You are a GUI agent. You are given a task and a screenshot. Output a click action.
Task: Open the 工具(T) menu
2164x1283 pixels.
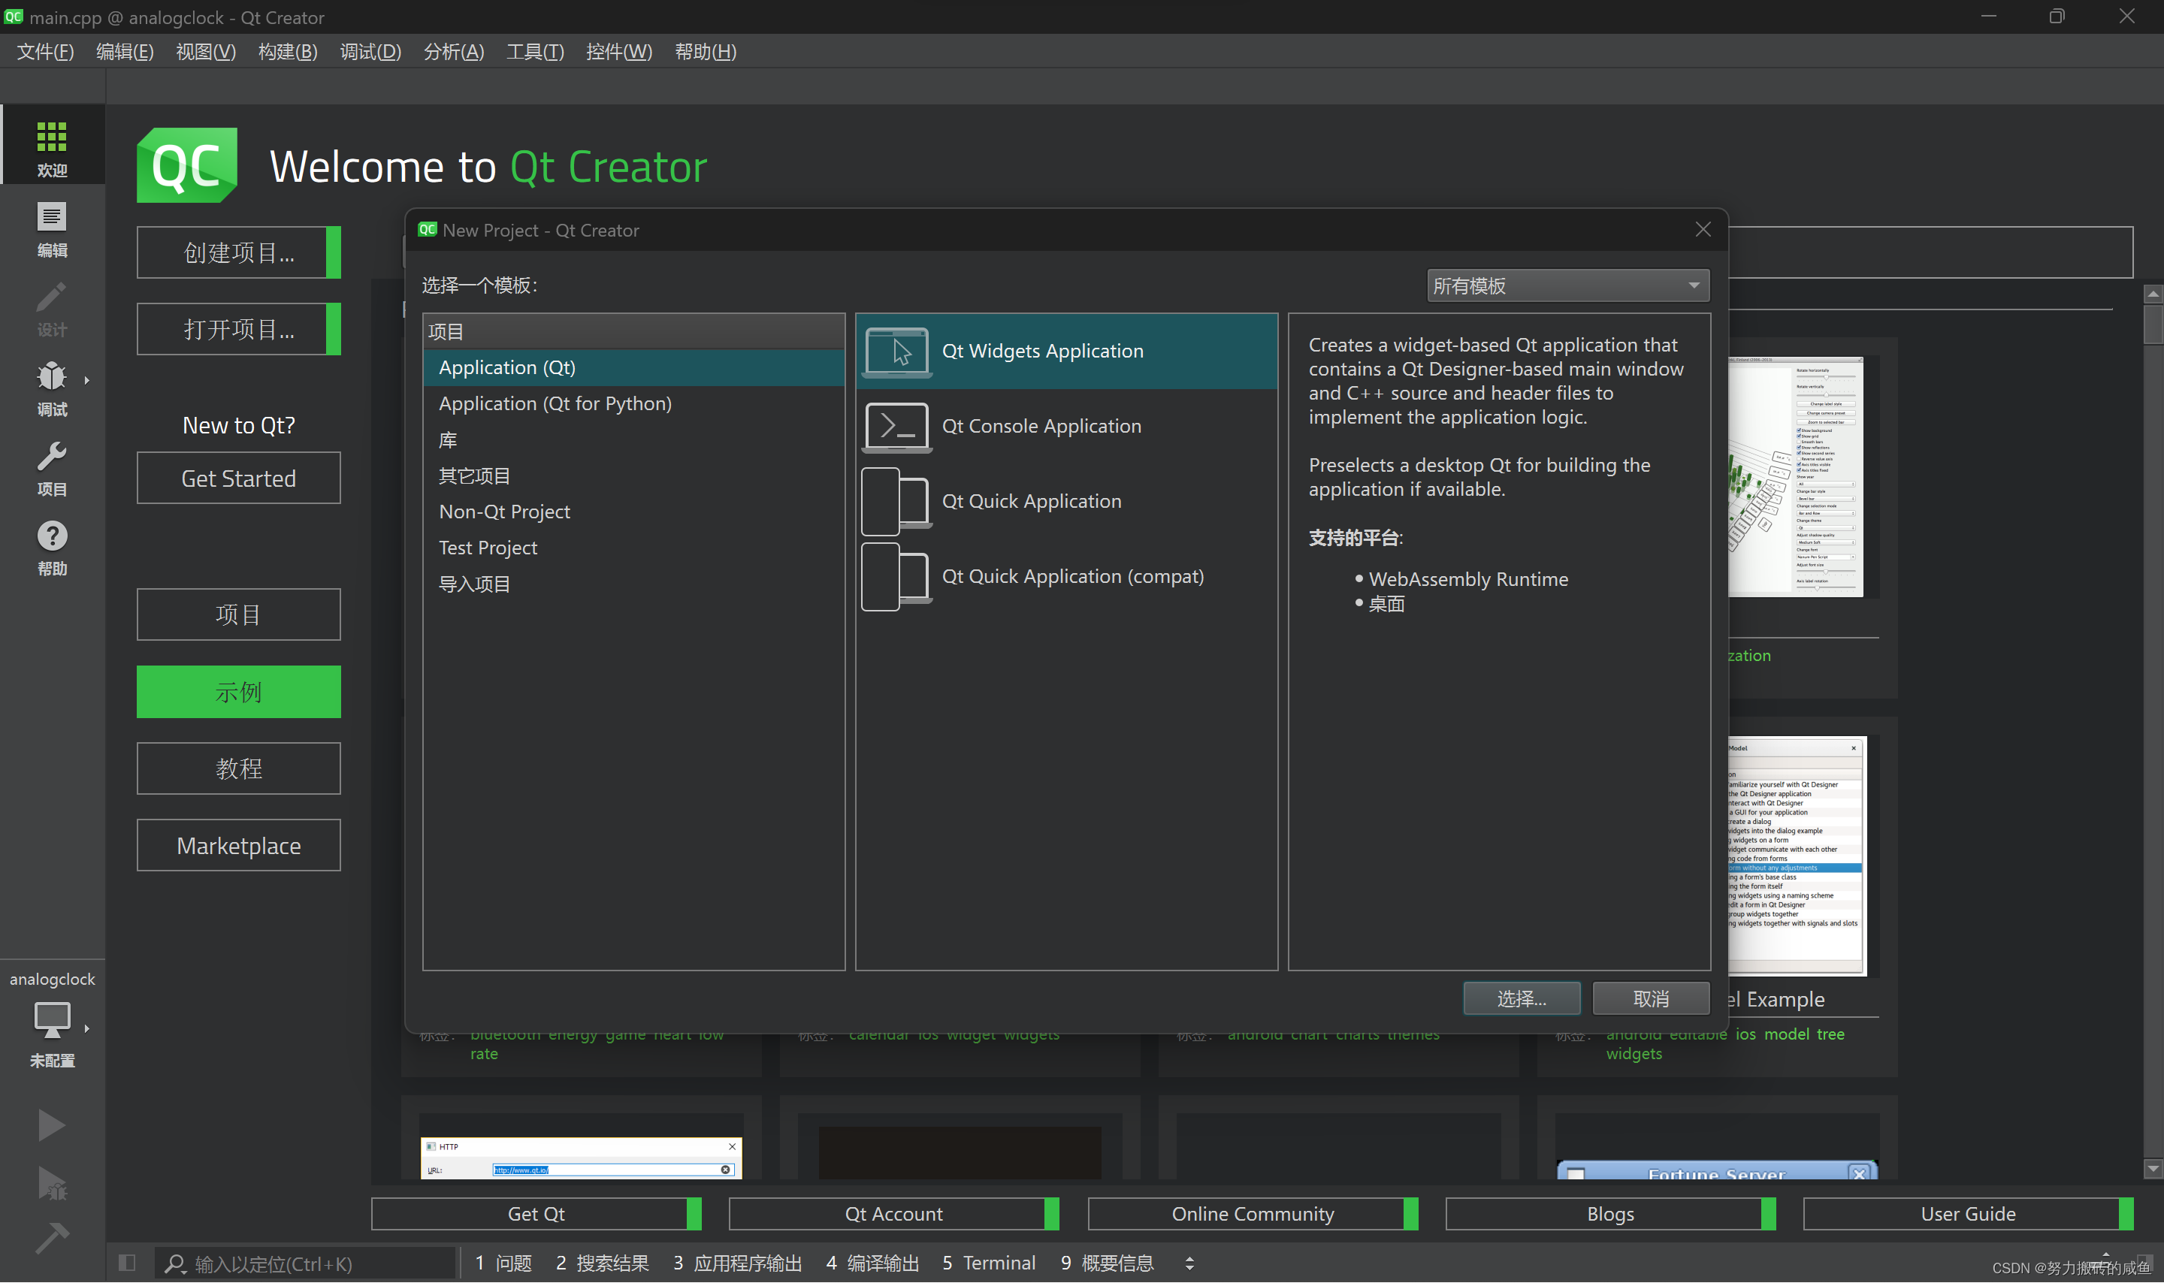tap(534, 52)
